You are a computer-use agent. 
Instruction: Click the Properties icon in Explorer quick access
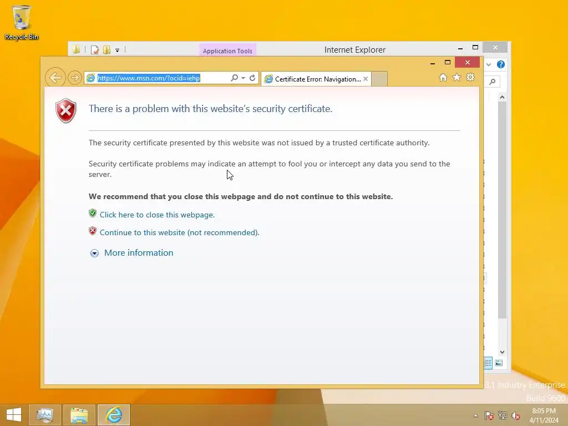[x=95, y=50]
